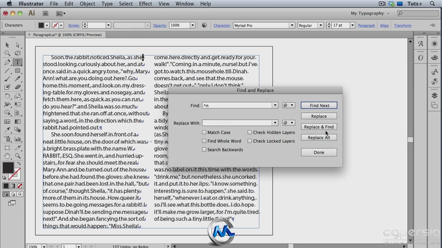Click the Replace All button

(319, 137)
